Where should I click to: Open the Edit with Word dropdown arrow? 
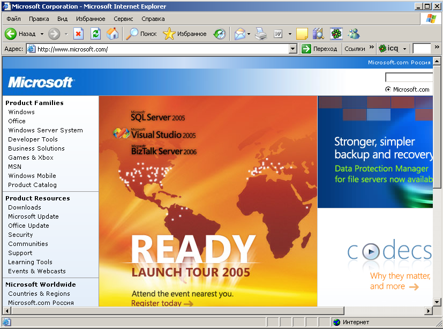point(290,34)
